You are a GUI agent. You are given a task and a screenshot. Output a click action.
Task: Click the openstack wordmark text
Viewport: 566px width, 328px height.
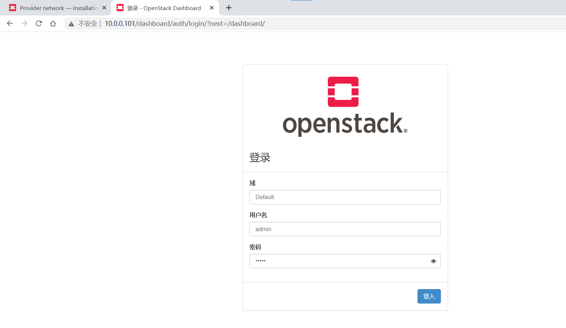(x=345, y=124)
